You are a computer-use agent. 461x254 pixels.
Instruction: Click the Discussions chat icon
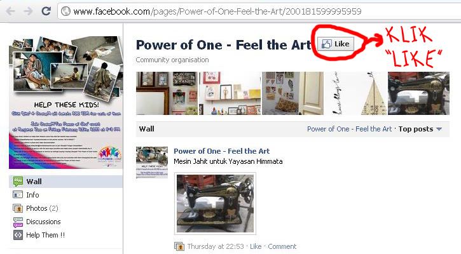pyautogui.click(x=18, y=222)
